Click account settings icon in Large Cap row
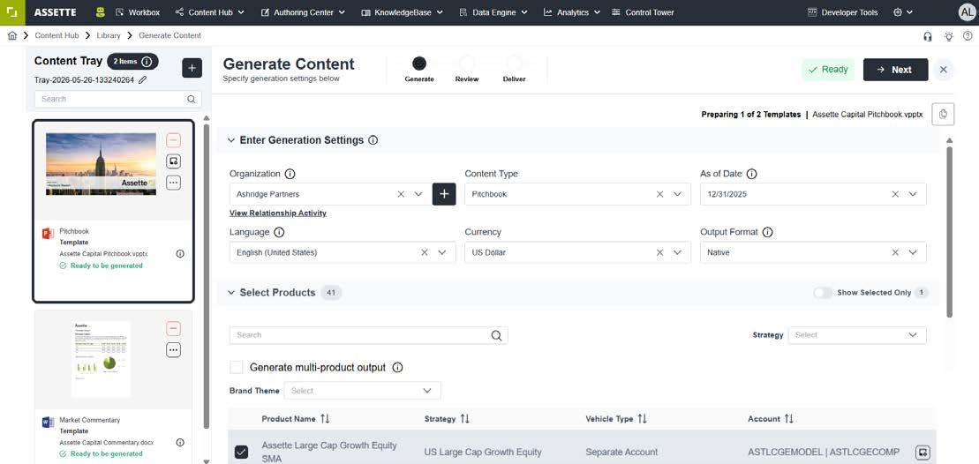This screenshot has height=464, width=979. (x=923, y=453)
